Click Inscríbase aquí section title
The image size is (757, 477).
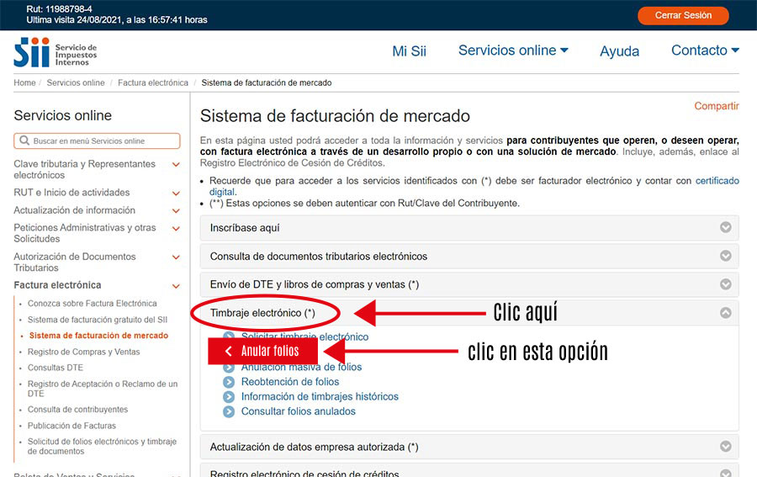coord(245,228)
